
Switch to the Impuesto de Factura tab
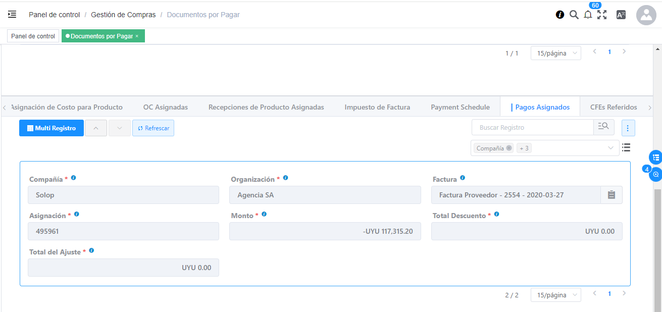(377, 107)
